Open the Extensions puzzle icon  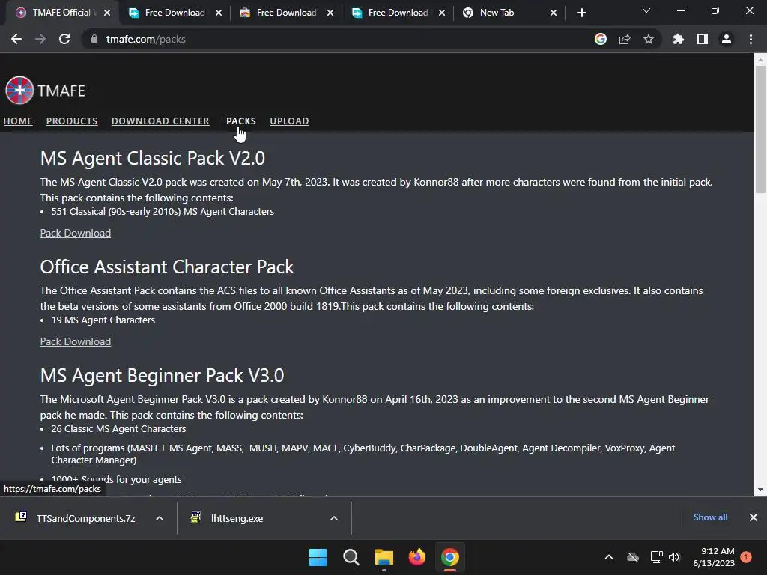click(x=679, y=39)
